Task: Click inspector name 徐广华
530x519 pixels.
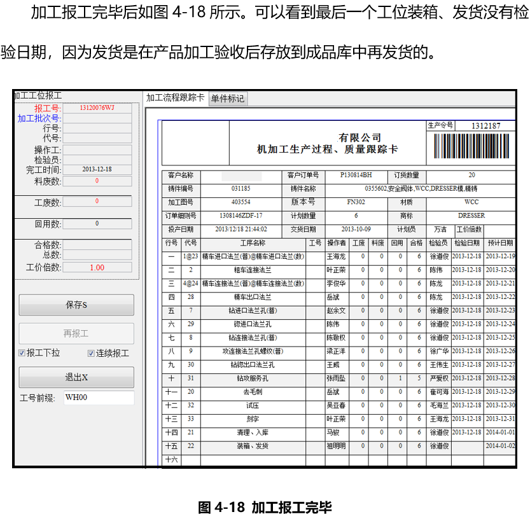Action: 439,351
